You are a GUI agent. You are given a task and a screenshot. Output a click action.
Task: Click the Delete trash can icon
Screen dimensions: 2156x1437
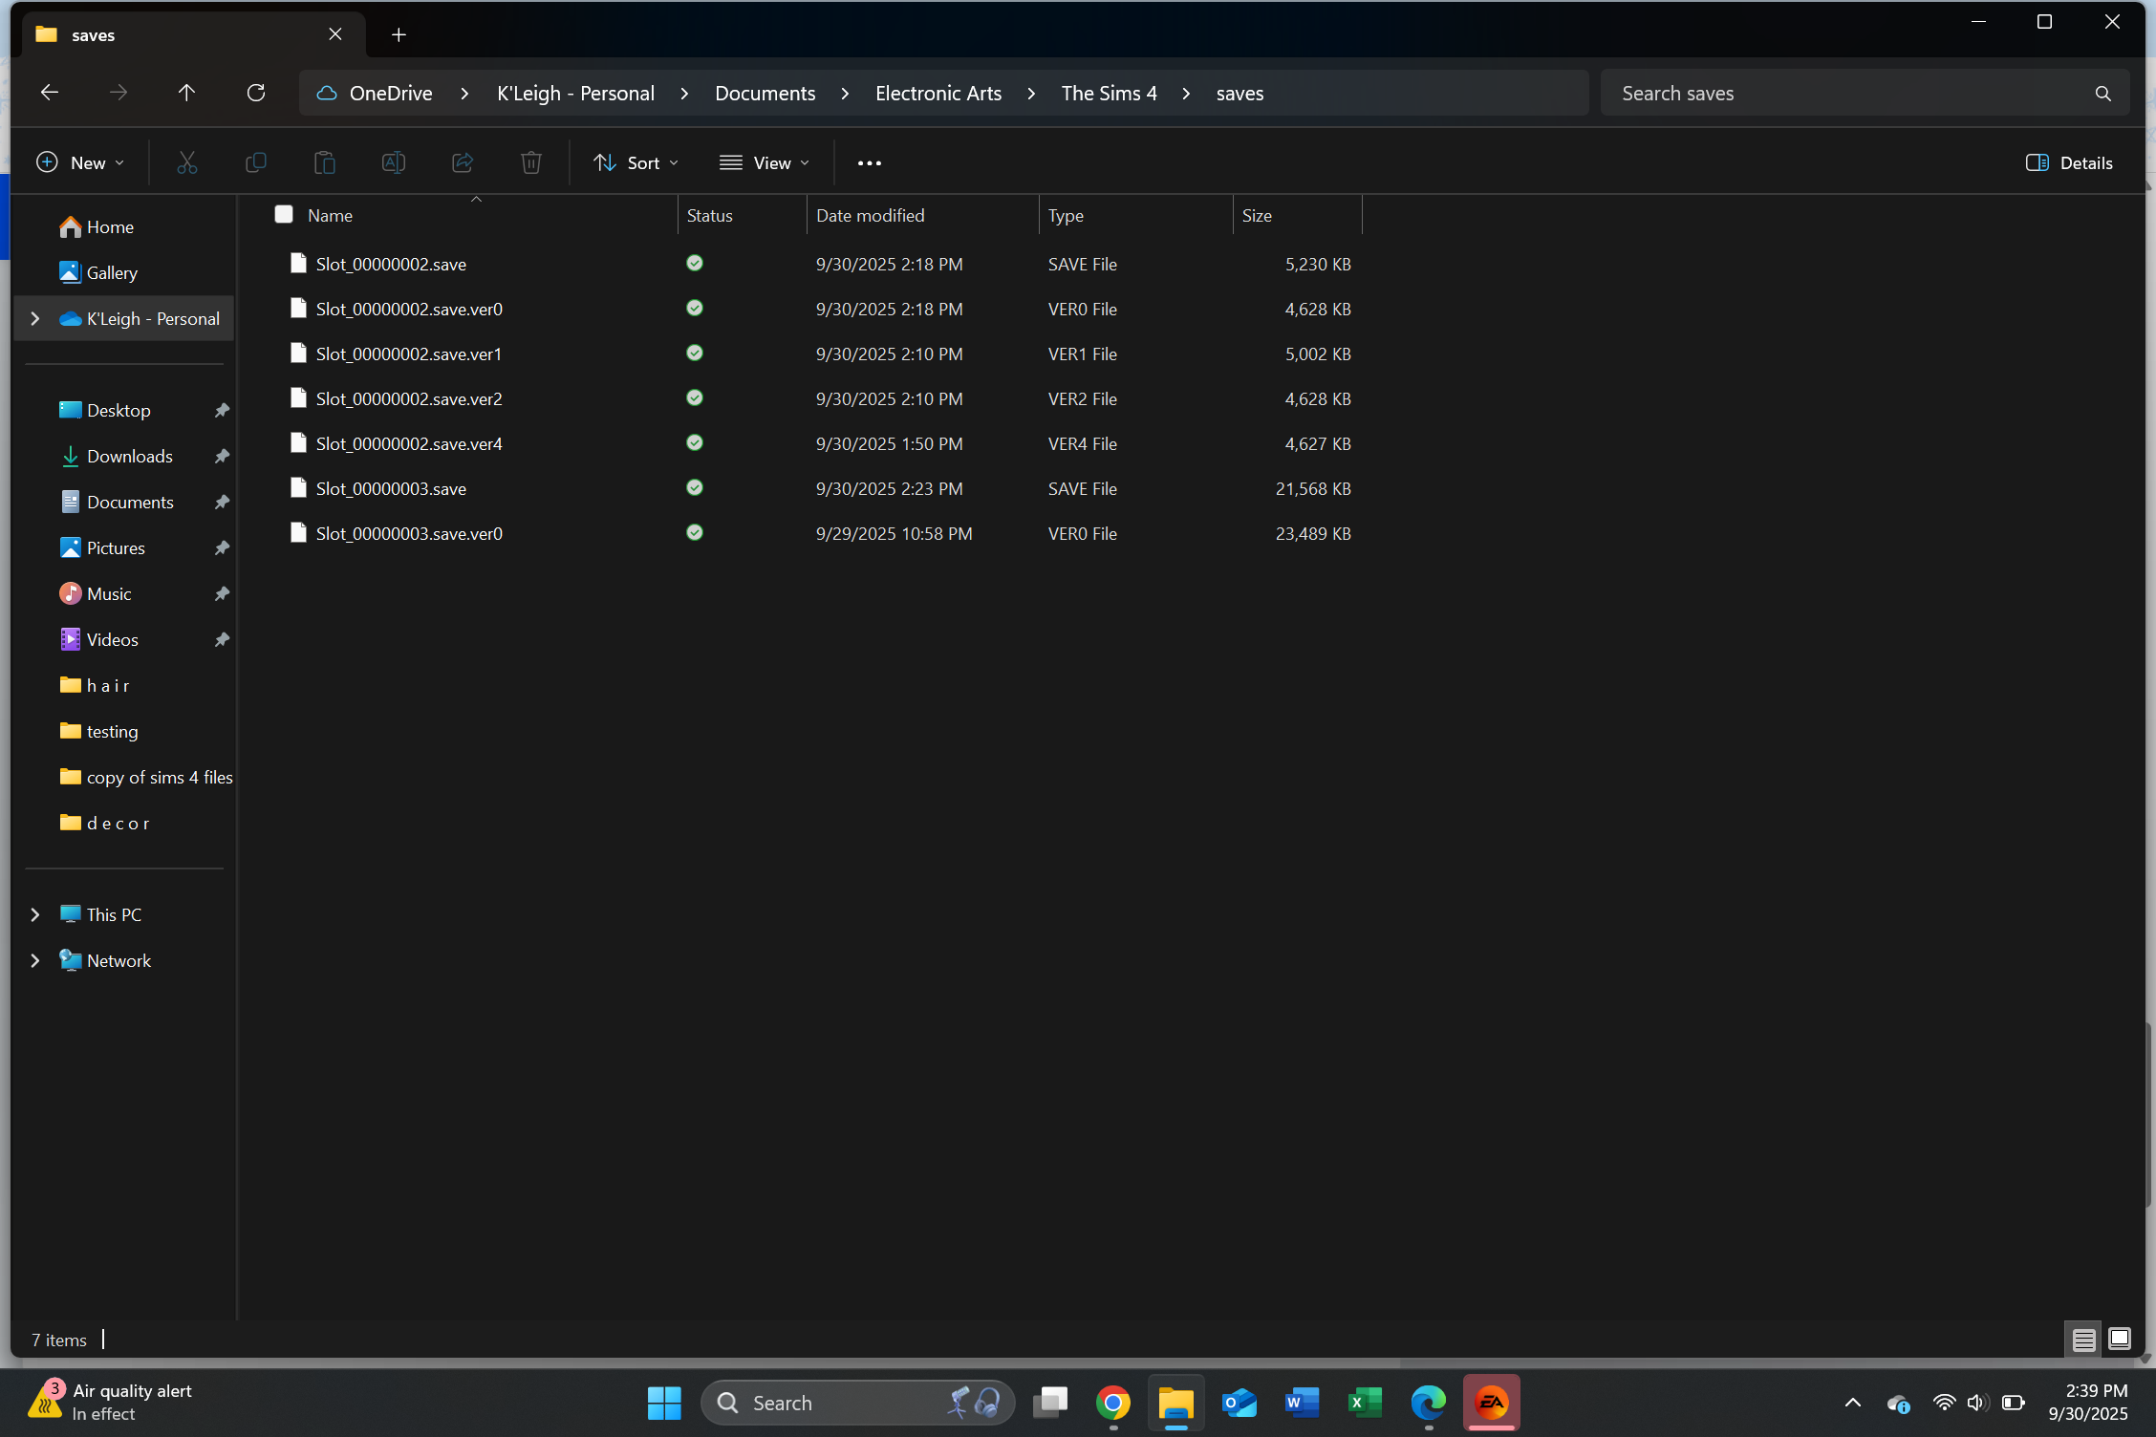(531, 162)
